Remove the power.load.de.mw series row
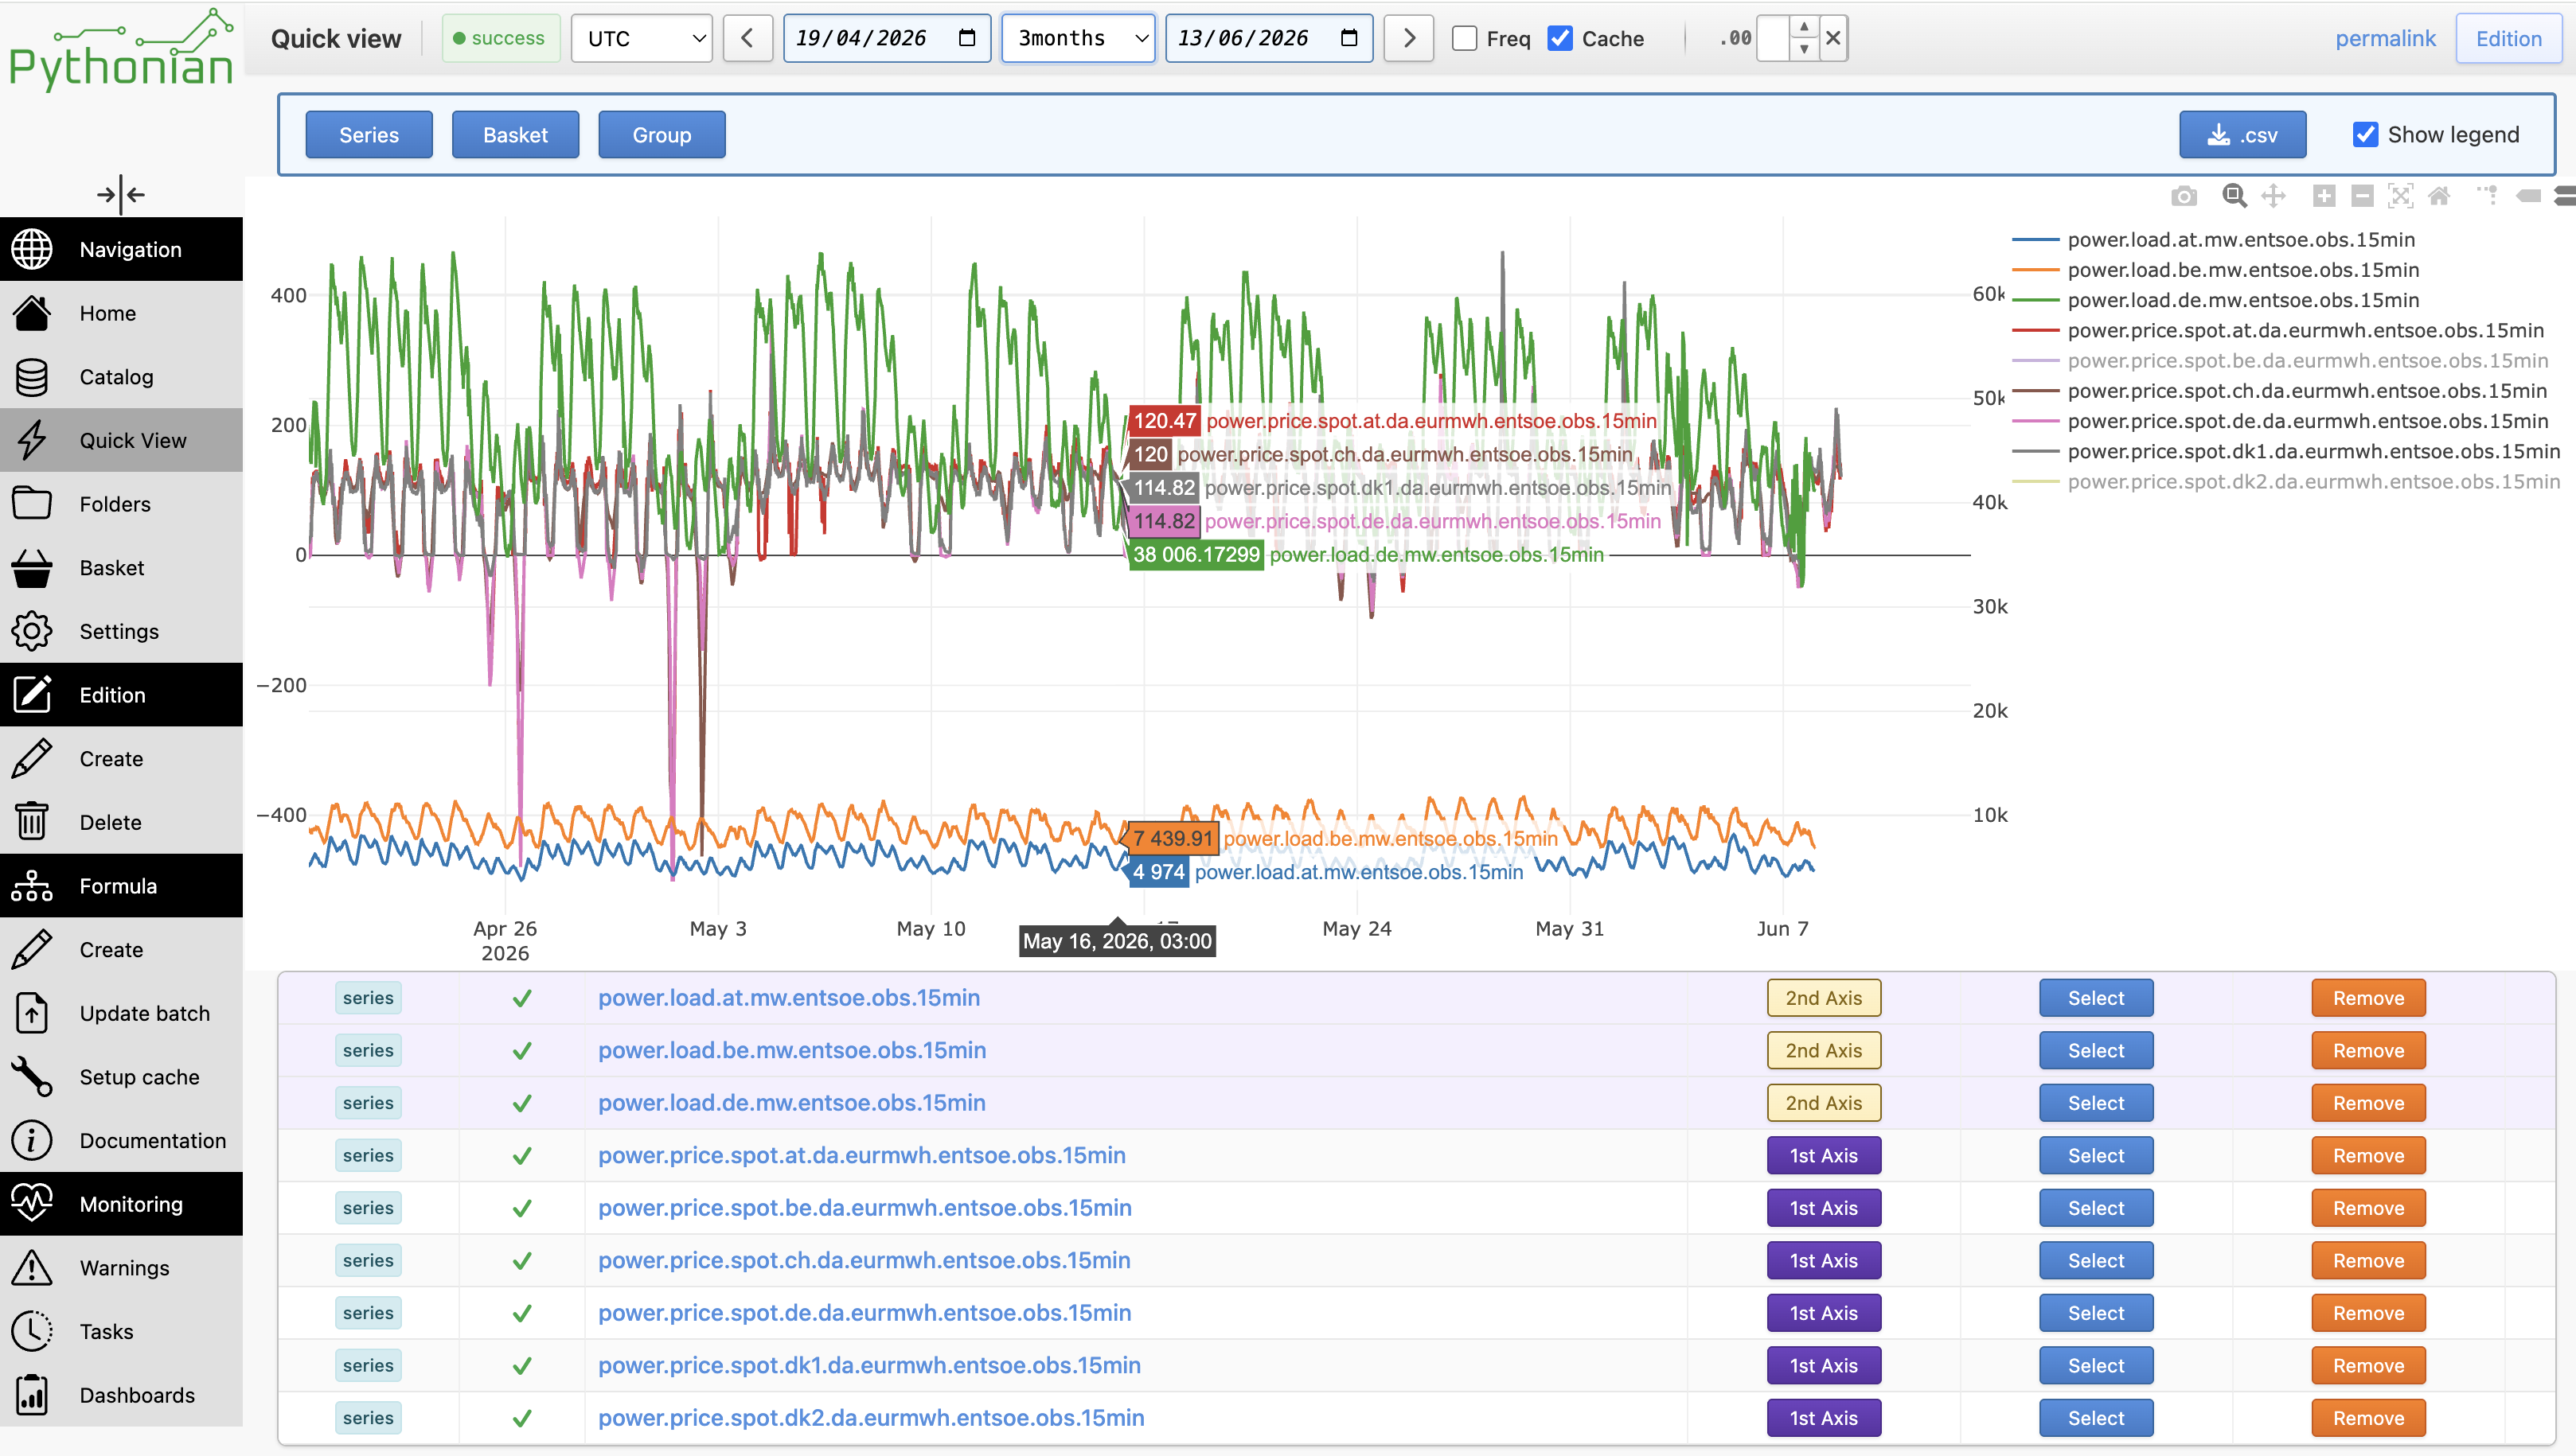 pyautogui.click(x=2368, y=1103)
